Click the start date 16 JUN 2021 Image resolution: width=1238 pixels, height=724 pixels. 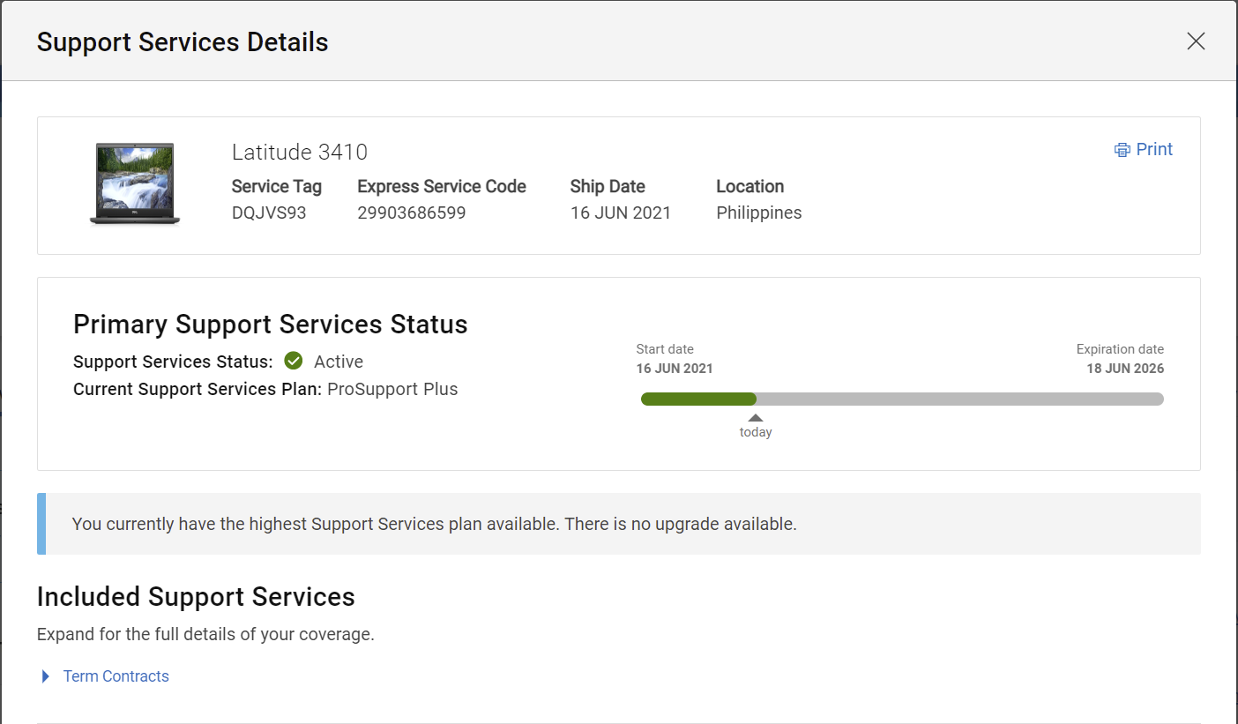pos(675,369)
